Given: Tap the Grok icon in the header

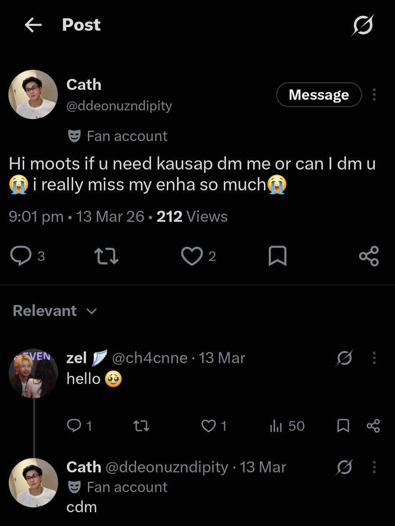Looking at the screenshot, I should coord(363,25).
